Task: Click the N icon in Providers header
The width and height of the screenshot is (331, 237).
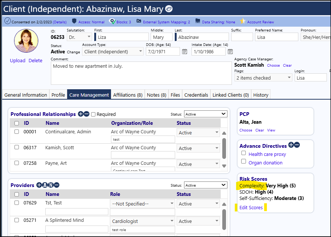Action: [51, 185]
